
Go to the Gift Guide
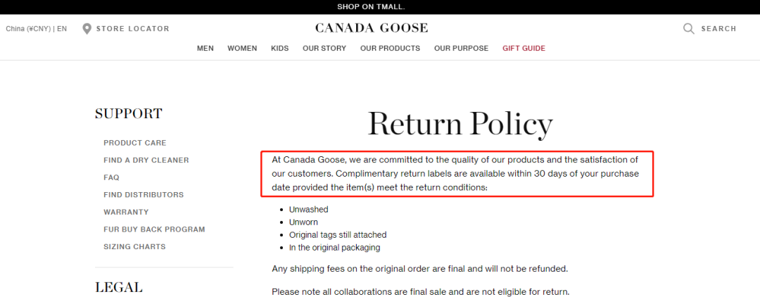[524, 49]
